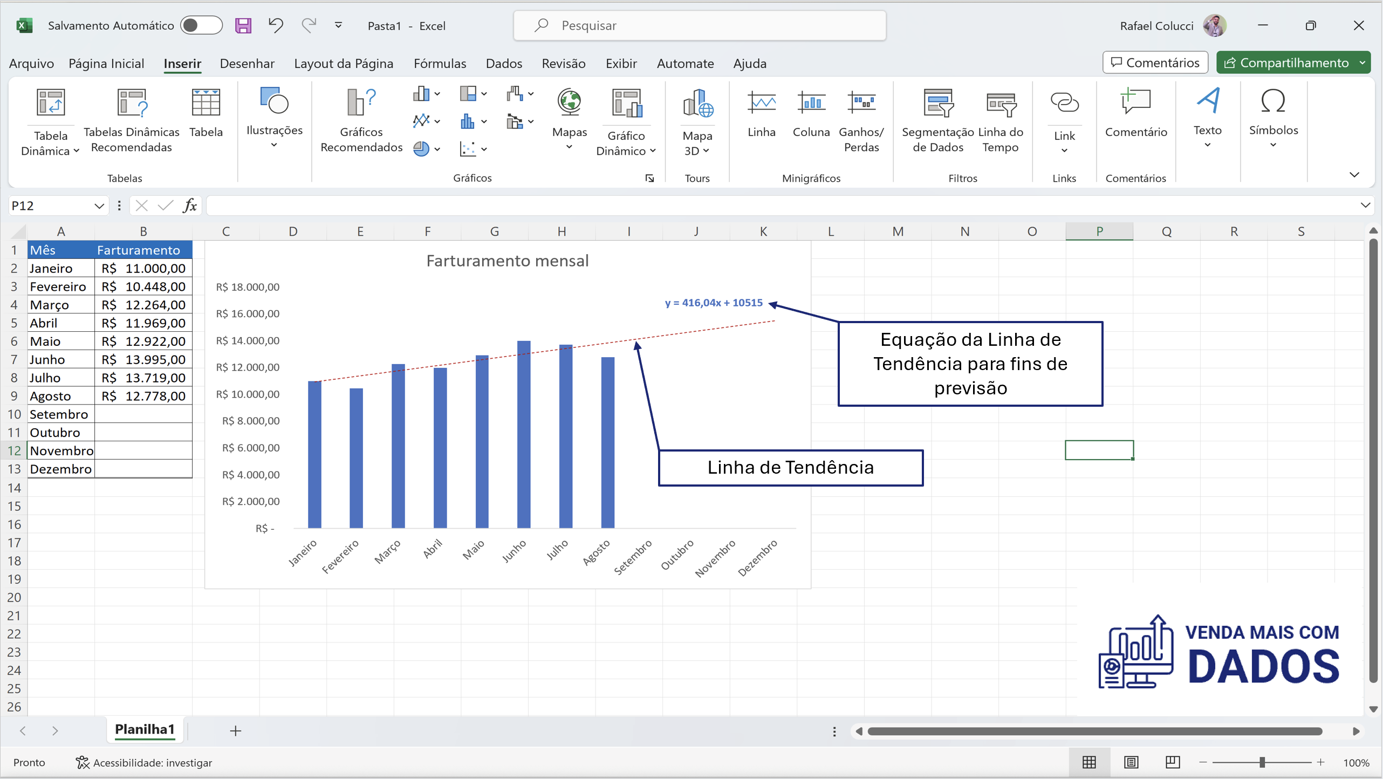
Task: Add a Linha sparkline
Action: click(761, 116)
